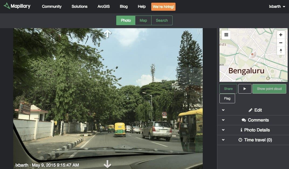This screenshot has width=289, height=169.
Task: Toggle Show point cloud
Action: 269,89
